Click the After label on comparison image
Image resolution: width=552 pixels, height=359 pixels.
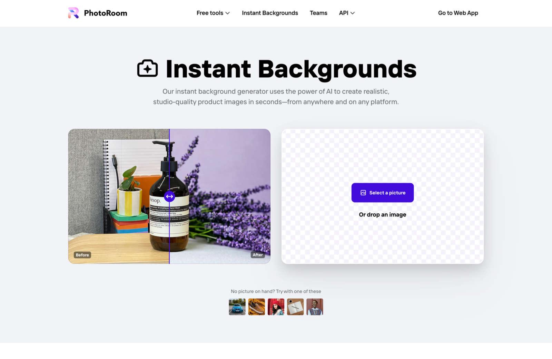[258, 255]
